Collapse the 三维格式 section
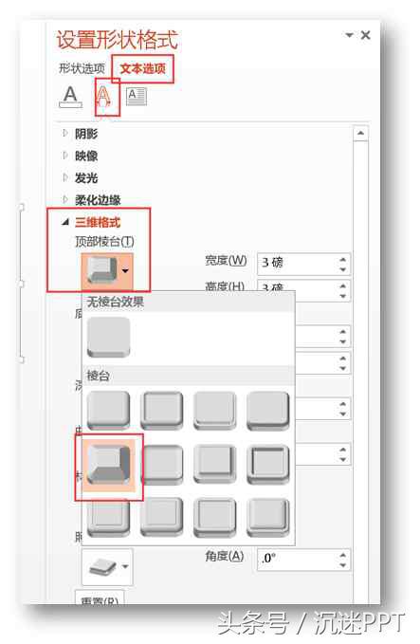 [91, 222]
